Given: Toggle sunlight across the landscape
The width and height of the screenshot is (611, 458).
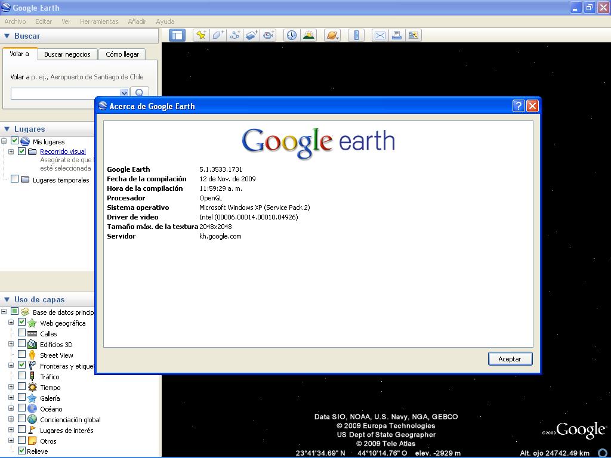Looking at the screenshot, I should pyautogui.click(x=308, y=35).
